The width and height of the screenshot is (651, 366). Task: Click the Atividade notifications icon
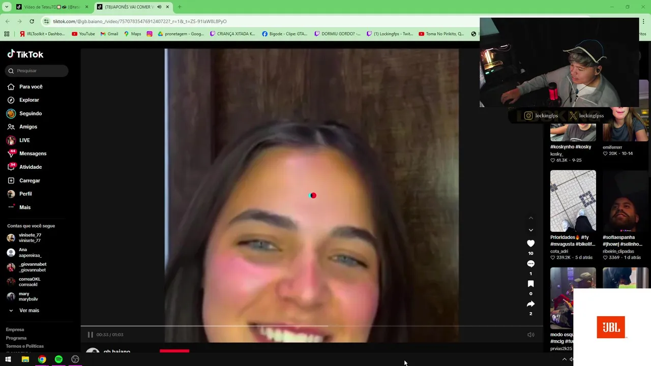11,167
